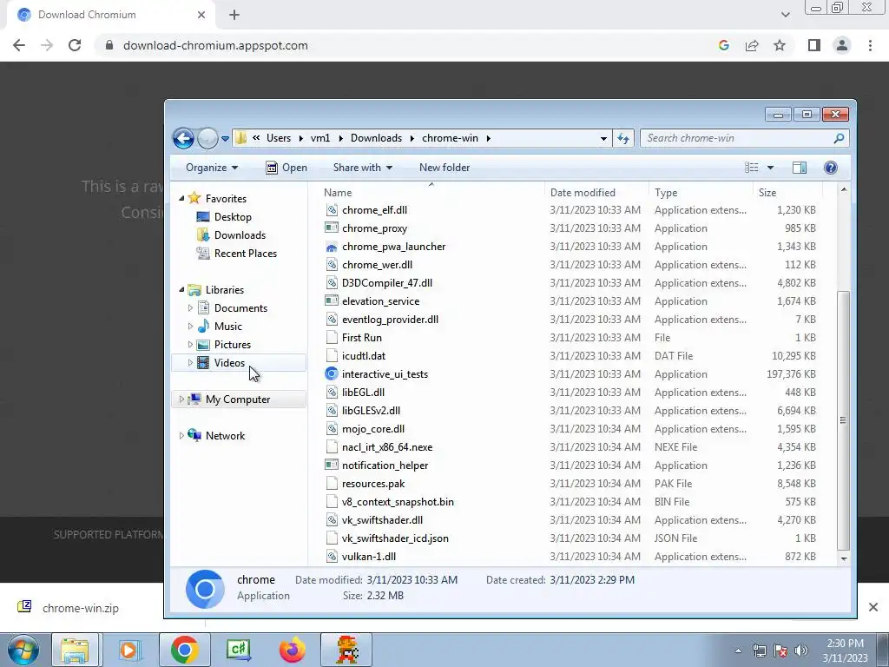The height and width of the screenshot is (667, 889).
Task: Expand the Videos library
Action: click(190, 362)
